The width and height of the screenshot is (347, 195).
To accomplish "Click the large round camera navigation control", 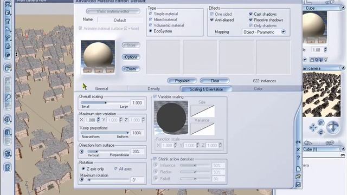I will (333, 127).
